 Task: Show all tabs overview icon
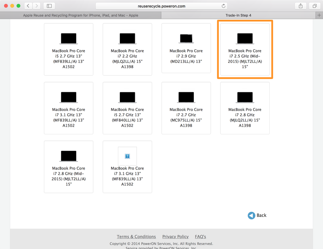click(x=315, y=6)
